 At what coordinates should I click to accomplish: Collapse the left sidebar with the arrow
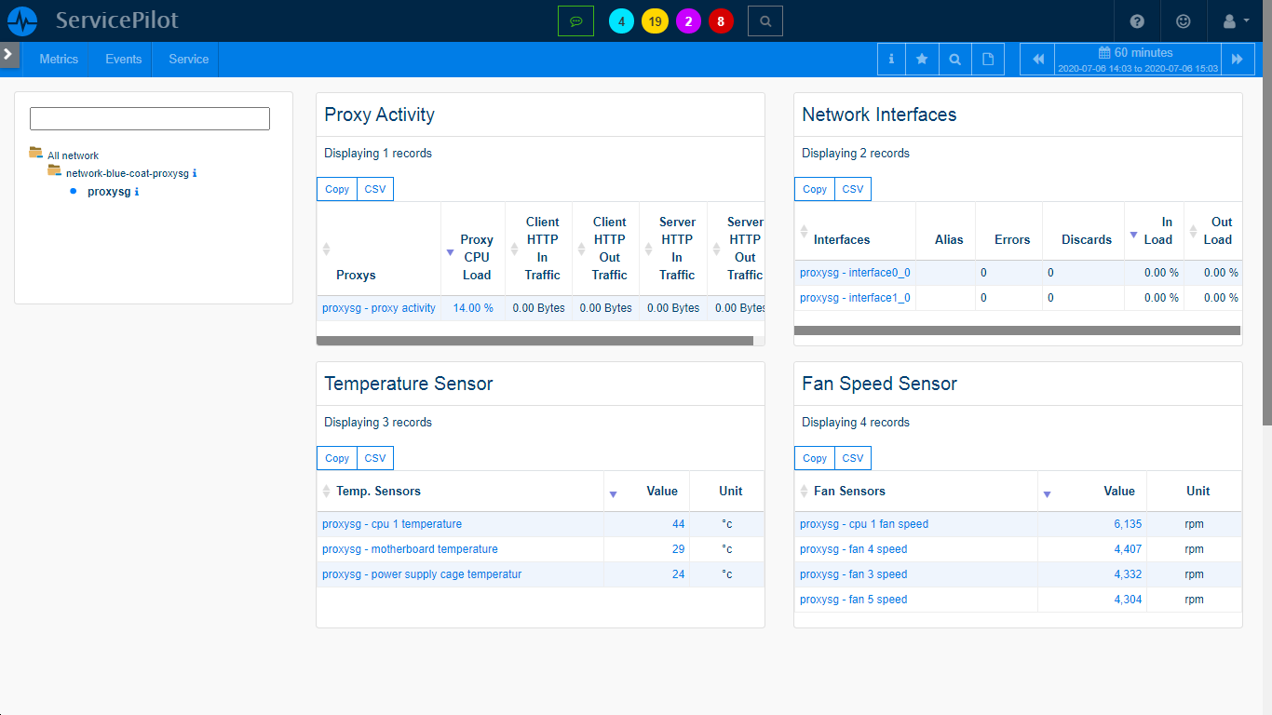tap(9, 53)
